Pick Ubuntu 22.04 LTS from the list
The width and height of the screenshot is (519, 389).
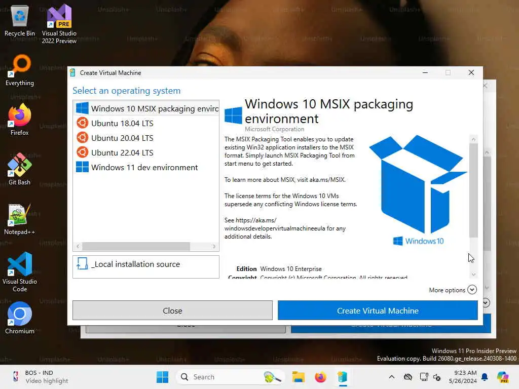tap(146, 153)
